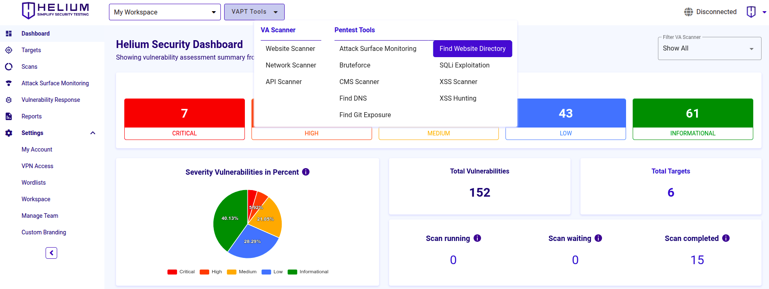Toggle the Informational legend entry in chart
Image resolution: width=769 pixels, height=289 pixels.
(308, 272)
